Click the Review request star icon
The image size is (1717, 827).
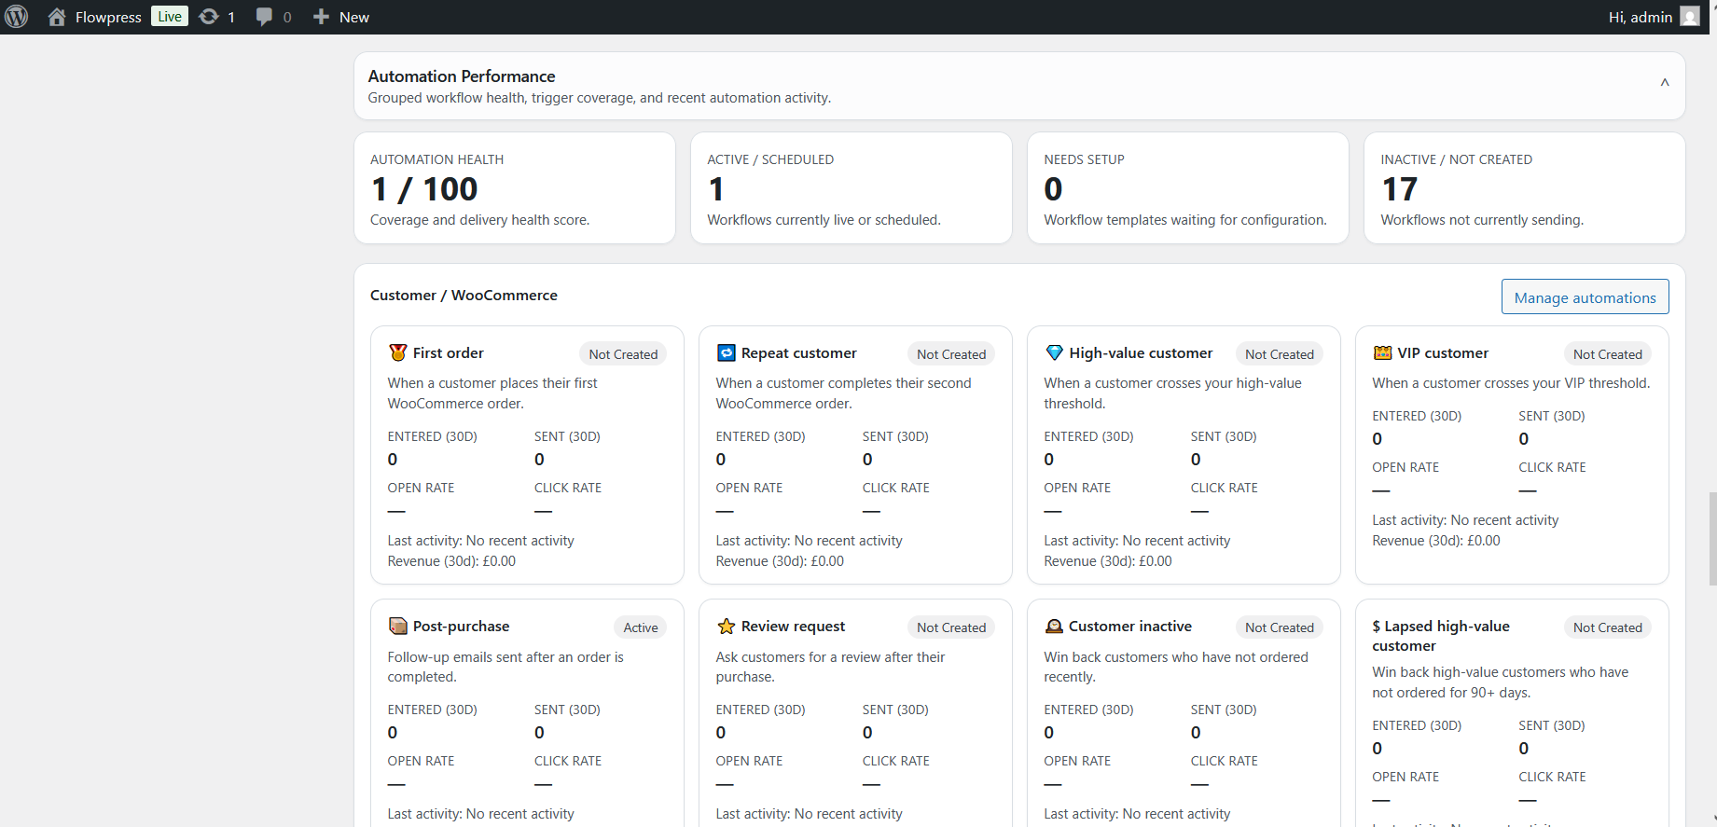727,626
